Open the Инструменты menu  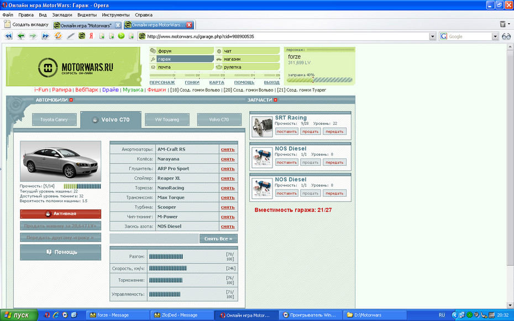tap(116, 15)
